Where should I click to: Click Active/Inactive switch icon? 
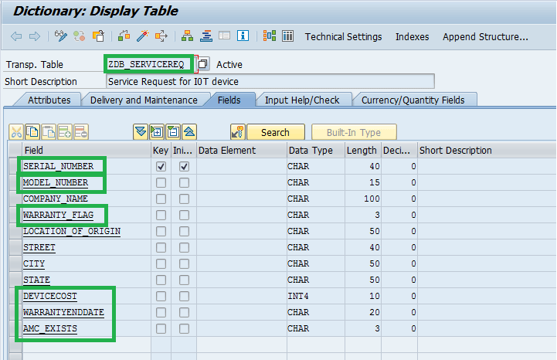click(80, 36)
